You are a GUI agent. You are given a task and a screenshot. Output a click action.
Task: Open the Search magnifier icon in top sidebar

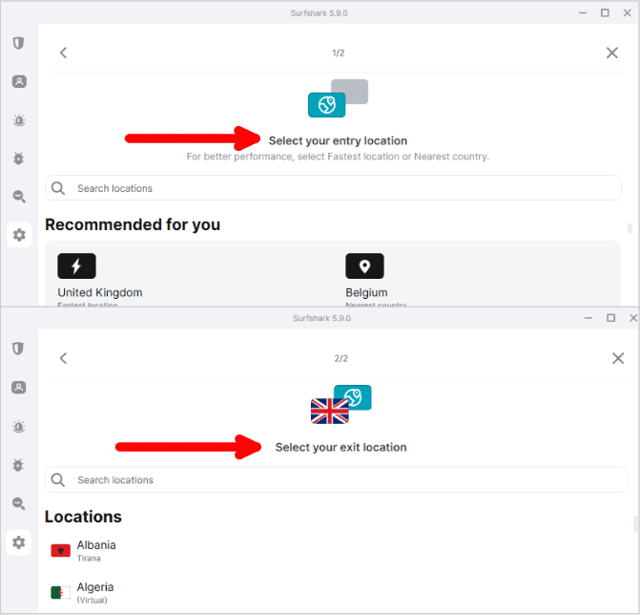click(19, 197)
